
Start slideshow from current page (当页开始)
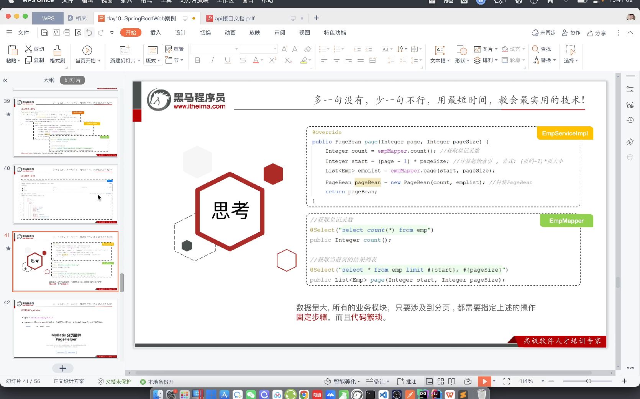pyautogui.click(x=87, y=54)
